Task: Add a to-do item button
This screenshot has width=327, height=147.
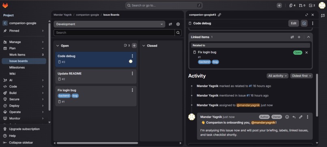Action: tap(304, 23)
